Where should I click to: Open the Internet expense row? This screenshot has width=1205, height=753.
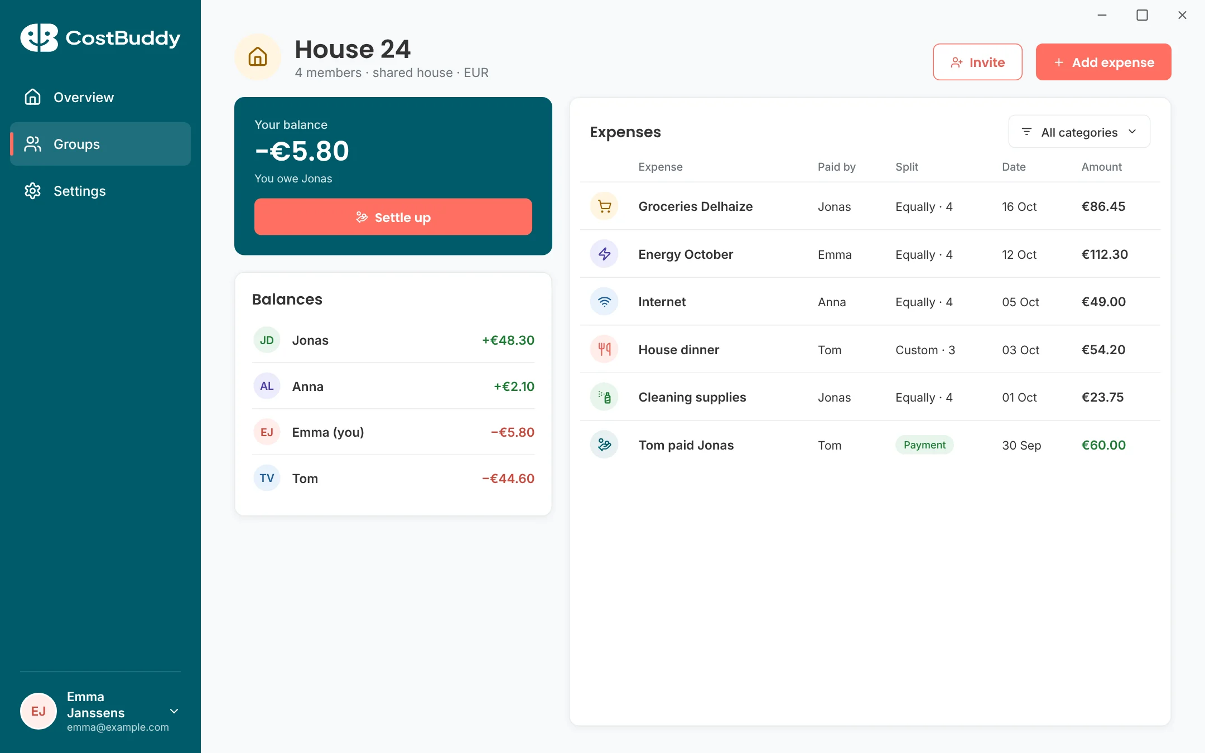tap(870, 302)
